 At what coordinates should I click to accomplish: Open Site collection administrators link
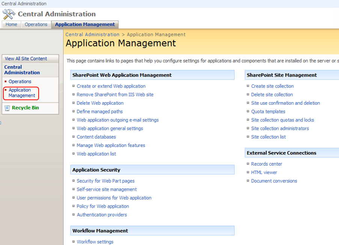click(280, 128)
